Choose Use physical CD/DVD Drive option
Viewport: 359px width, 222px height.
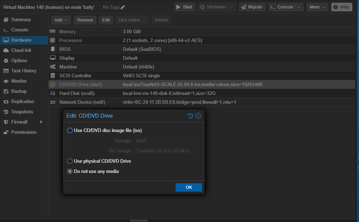(x=70, y=161)
